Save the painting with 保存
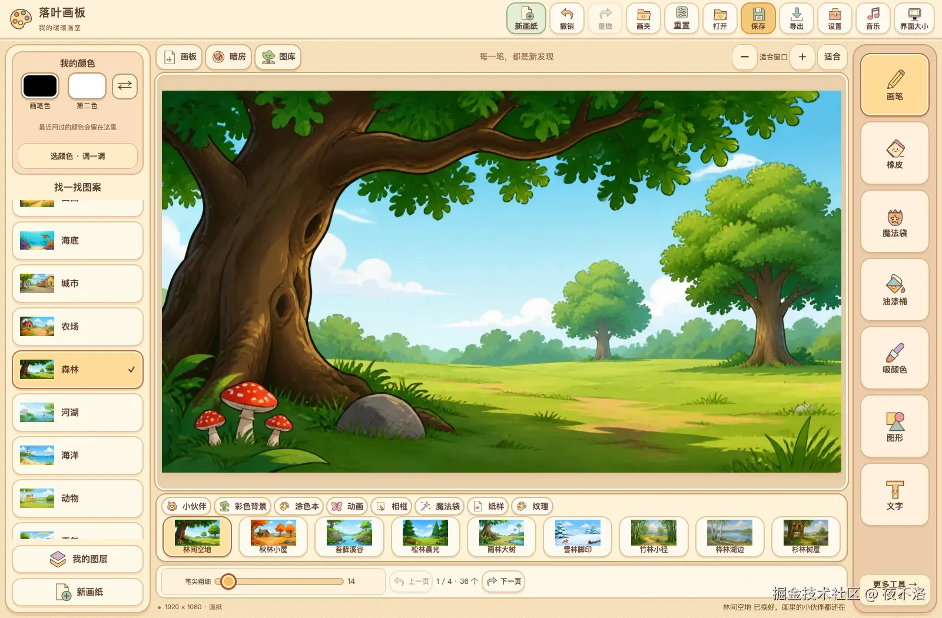The width and height of the screenshot is (942, 618). pos(758,18)
